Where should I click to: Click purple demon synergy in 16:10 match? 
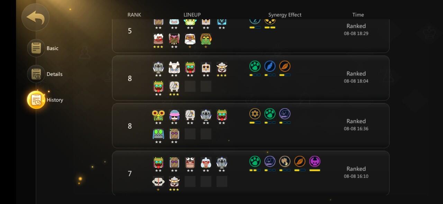pyautogui.click(x=315, y=161)
